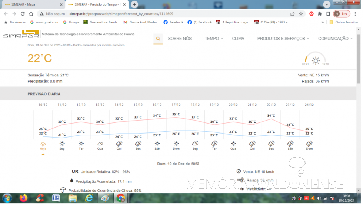Viewport: 363px width, 204px height.
Task: Expand the PRODUTOS E SERVIÇOS dropdown
Action: pos(283,39)
